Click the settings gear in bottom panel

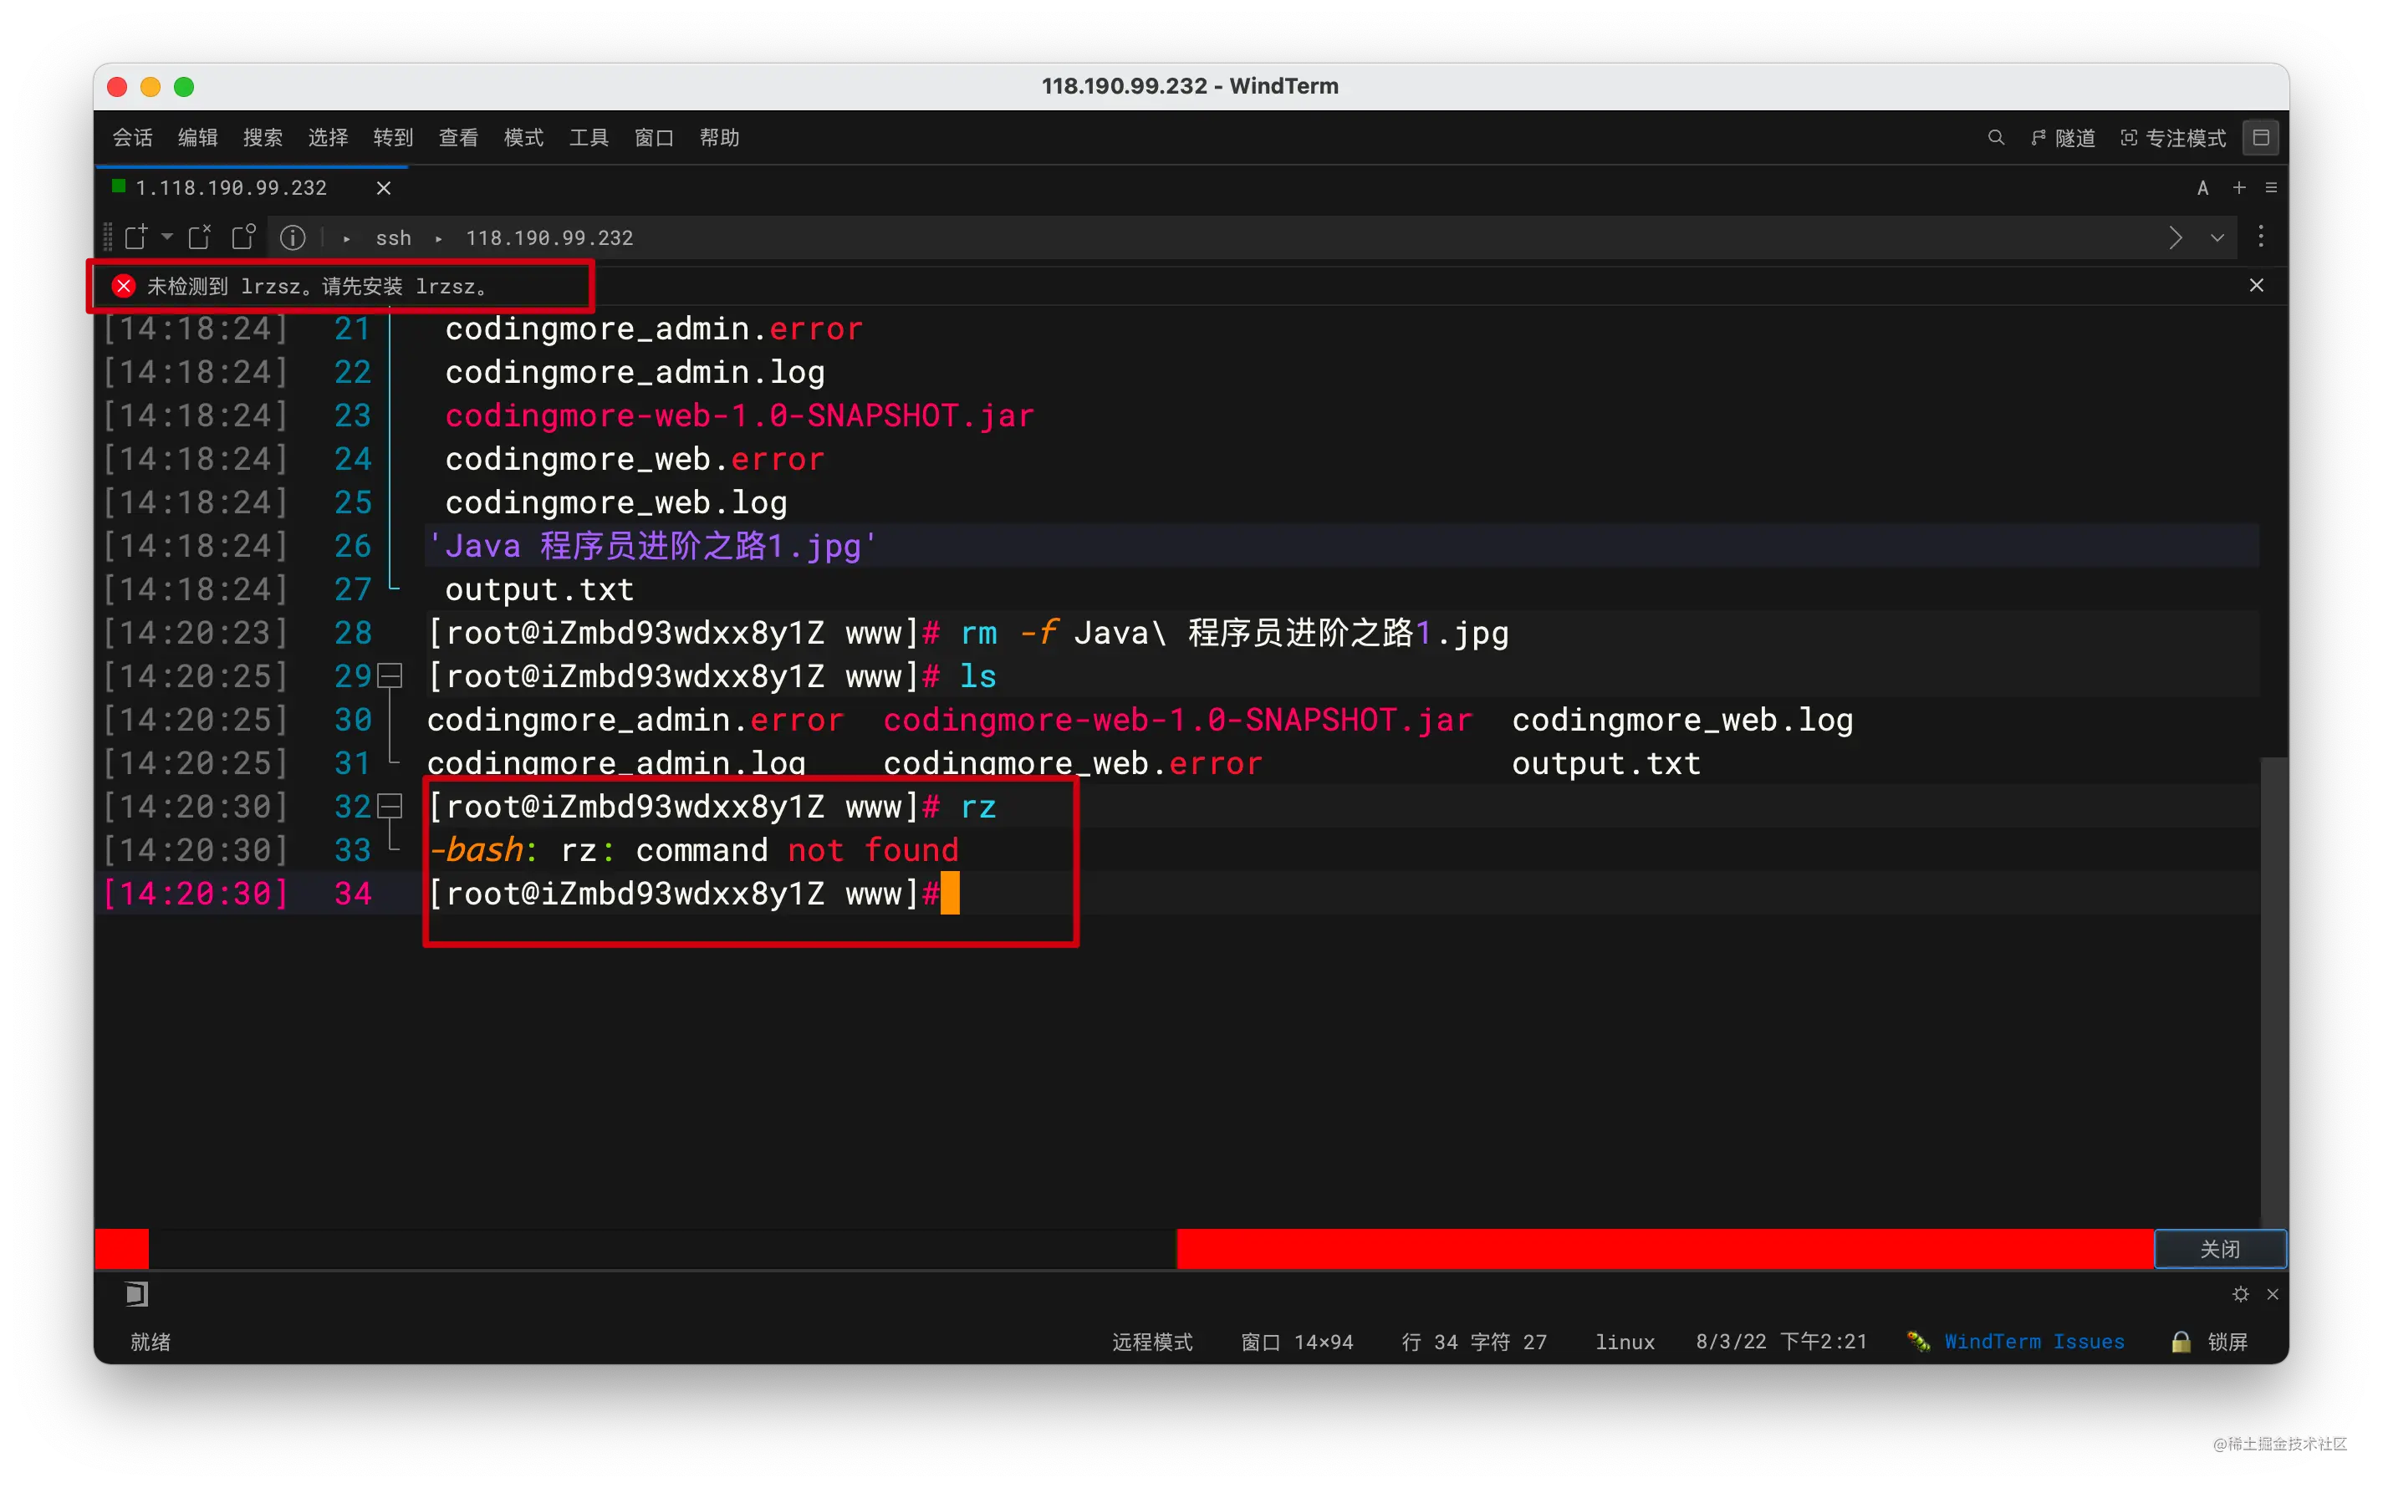pyautogui.click(x=2240, y=1294)
